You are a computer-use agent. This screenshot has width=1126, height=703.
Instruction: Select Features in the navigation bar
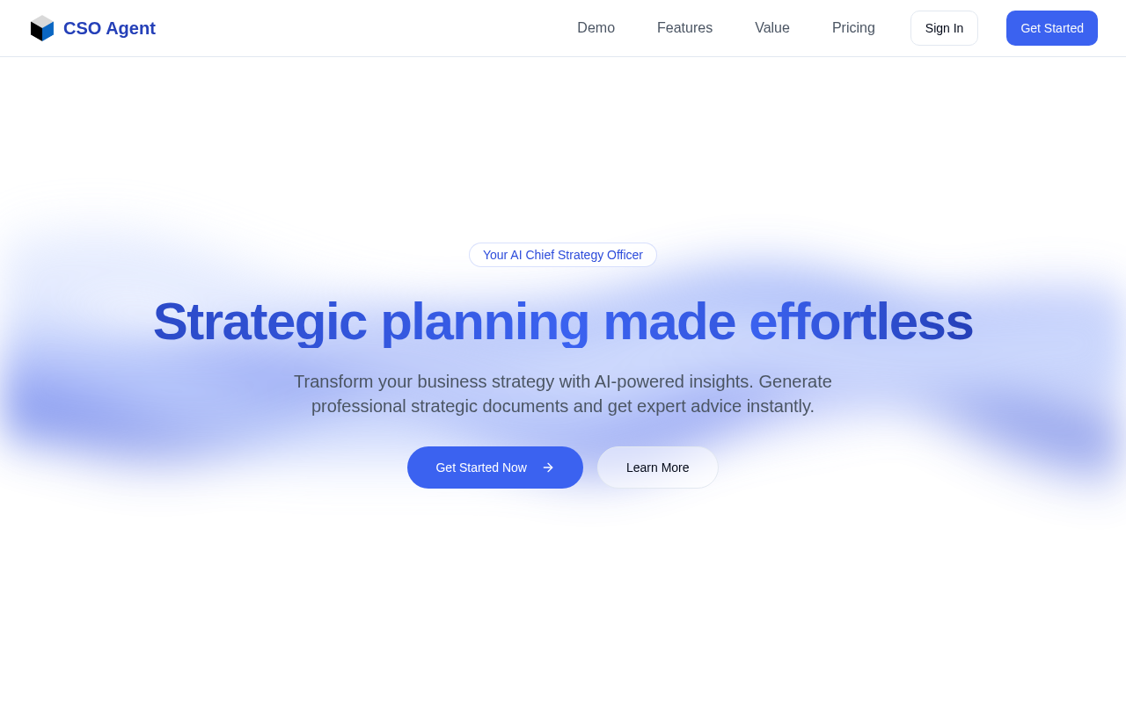684,27
